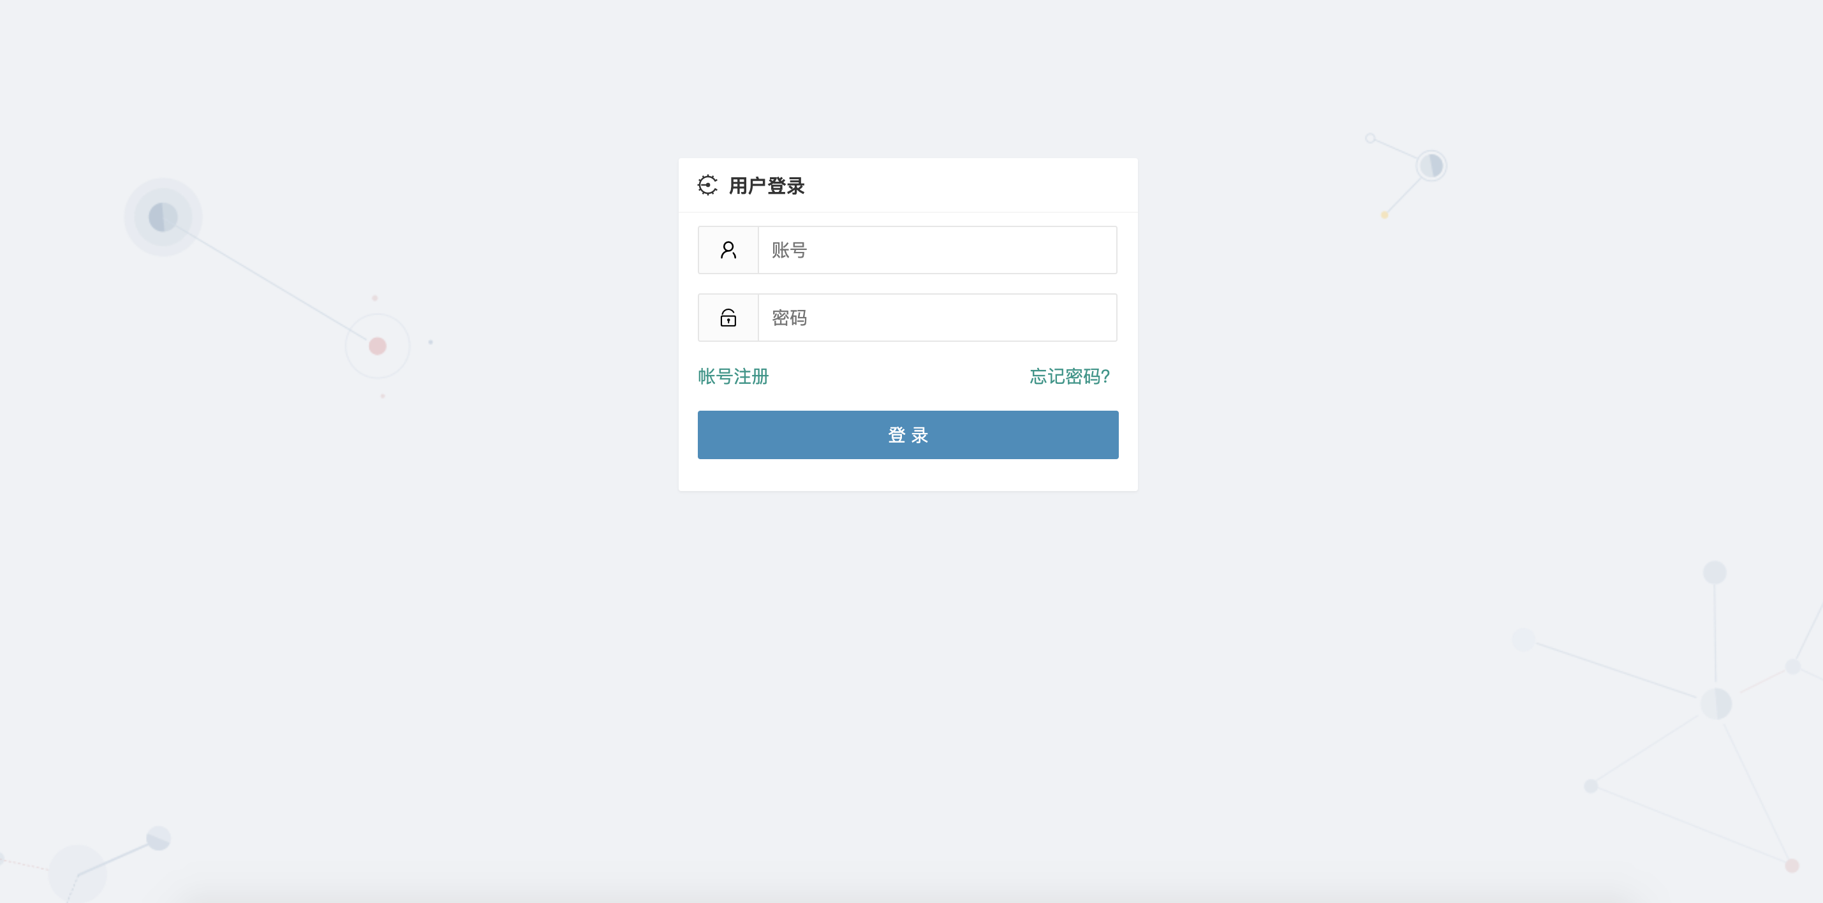Click the large faint circle at bottom left
The width and height of the screenshot is (1823, 903).
(77, 873)
